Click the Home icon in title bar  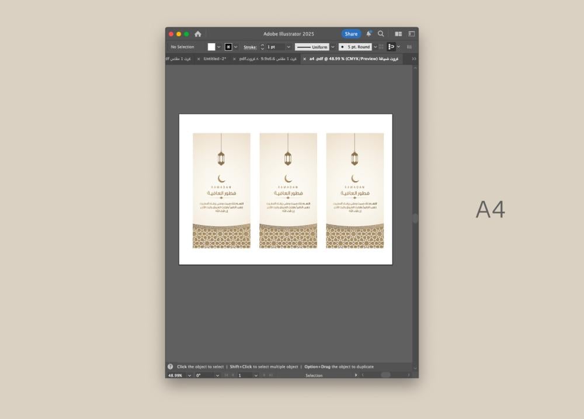[x=198, y=34]
